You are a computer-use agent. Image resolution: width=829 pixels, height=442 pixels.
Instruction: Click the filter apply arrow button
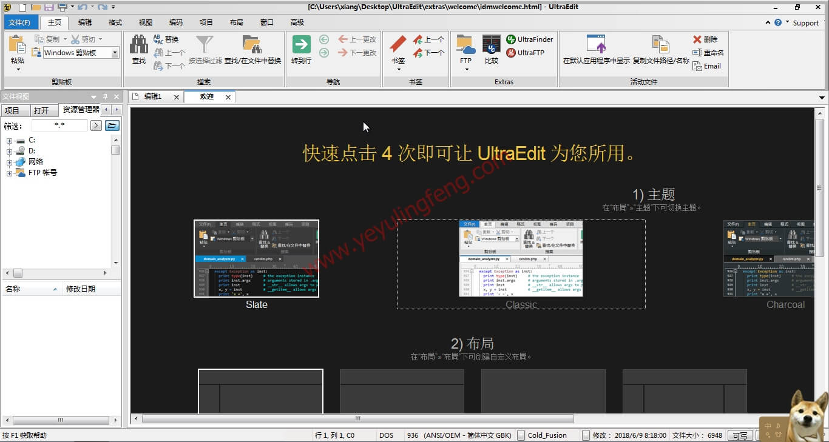coord(96,126)
